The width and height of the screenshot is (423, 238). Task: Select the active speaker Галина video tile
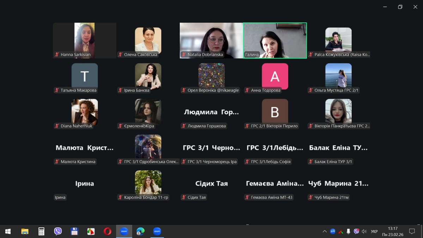[x=275, y=39]
